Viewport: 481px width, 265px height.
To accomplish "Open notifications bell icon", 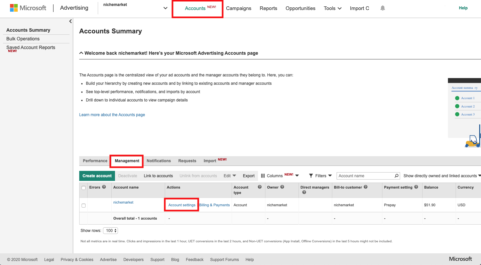I will point(383,8).
